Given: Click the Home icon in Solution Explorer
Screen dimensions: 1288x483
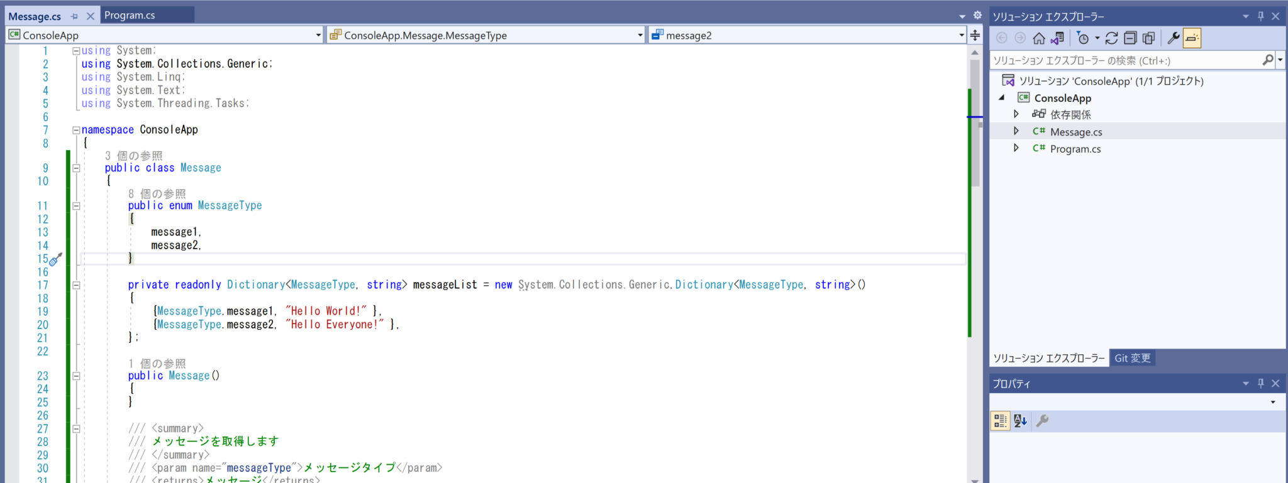Looking at the screenshot, I should [x=1039, y=38].
